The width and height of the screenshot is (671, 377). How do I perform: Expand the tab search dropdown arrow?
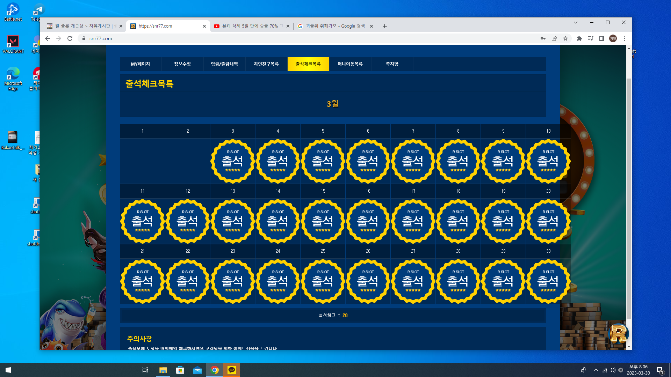click(x=576, y=22)
